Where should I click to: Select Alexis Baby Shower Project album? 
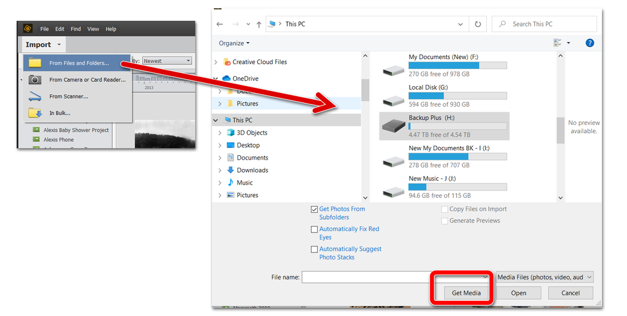coord(76,130)
